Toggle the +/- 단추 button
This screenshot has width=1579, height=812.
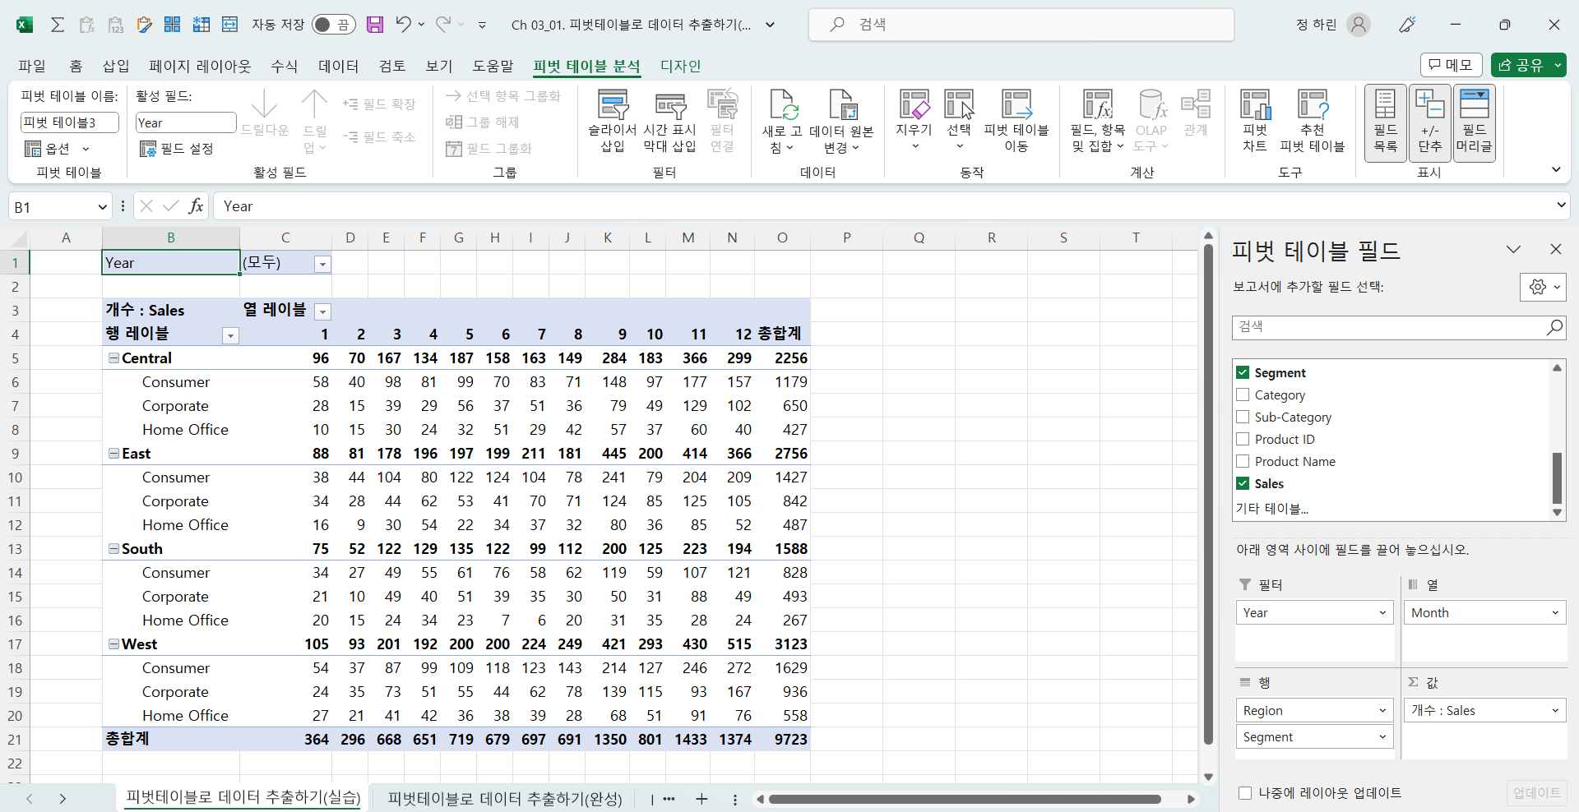coord(1430,122)
